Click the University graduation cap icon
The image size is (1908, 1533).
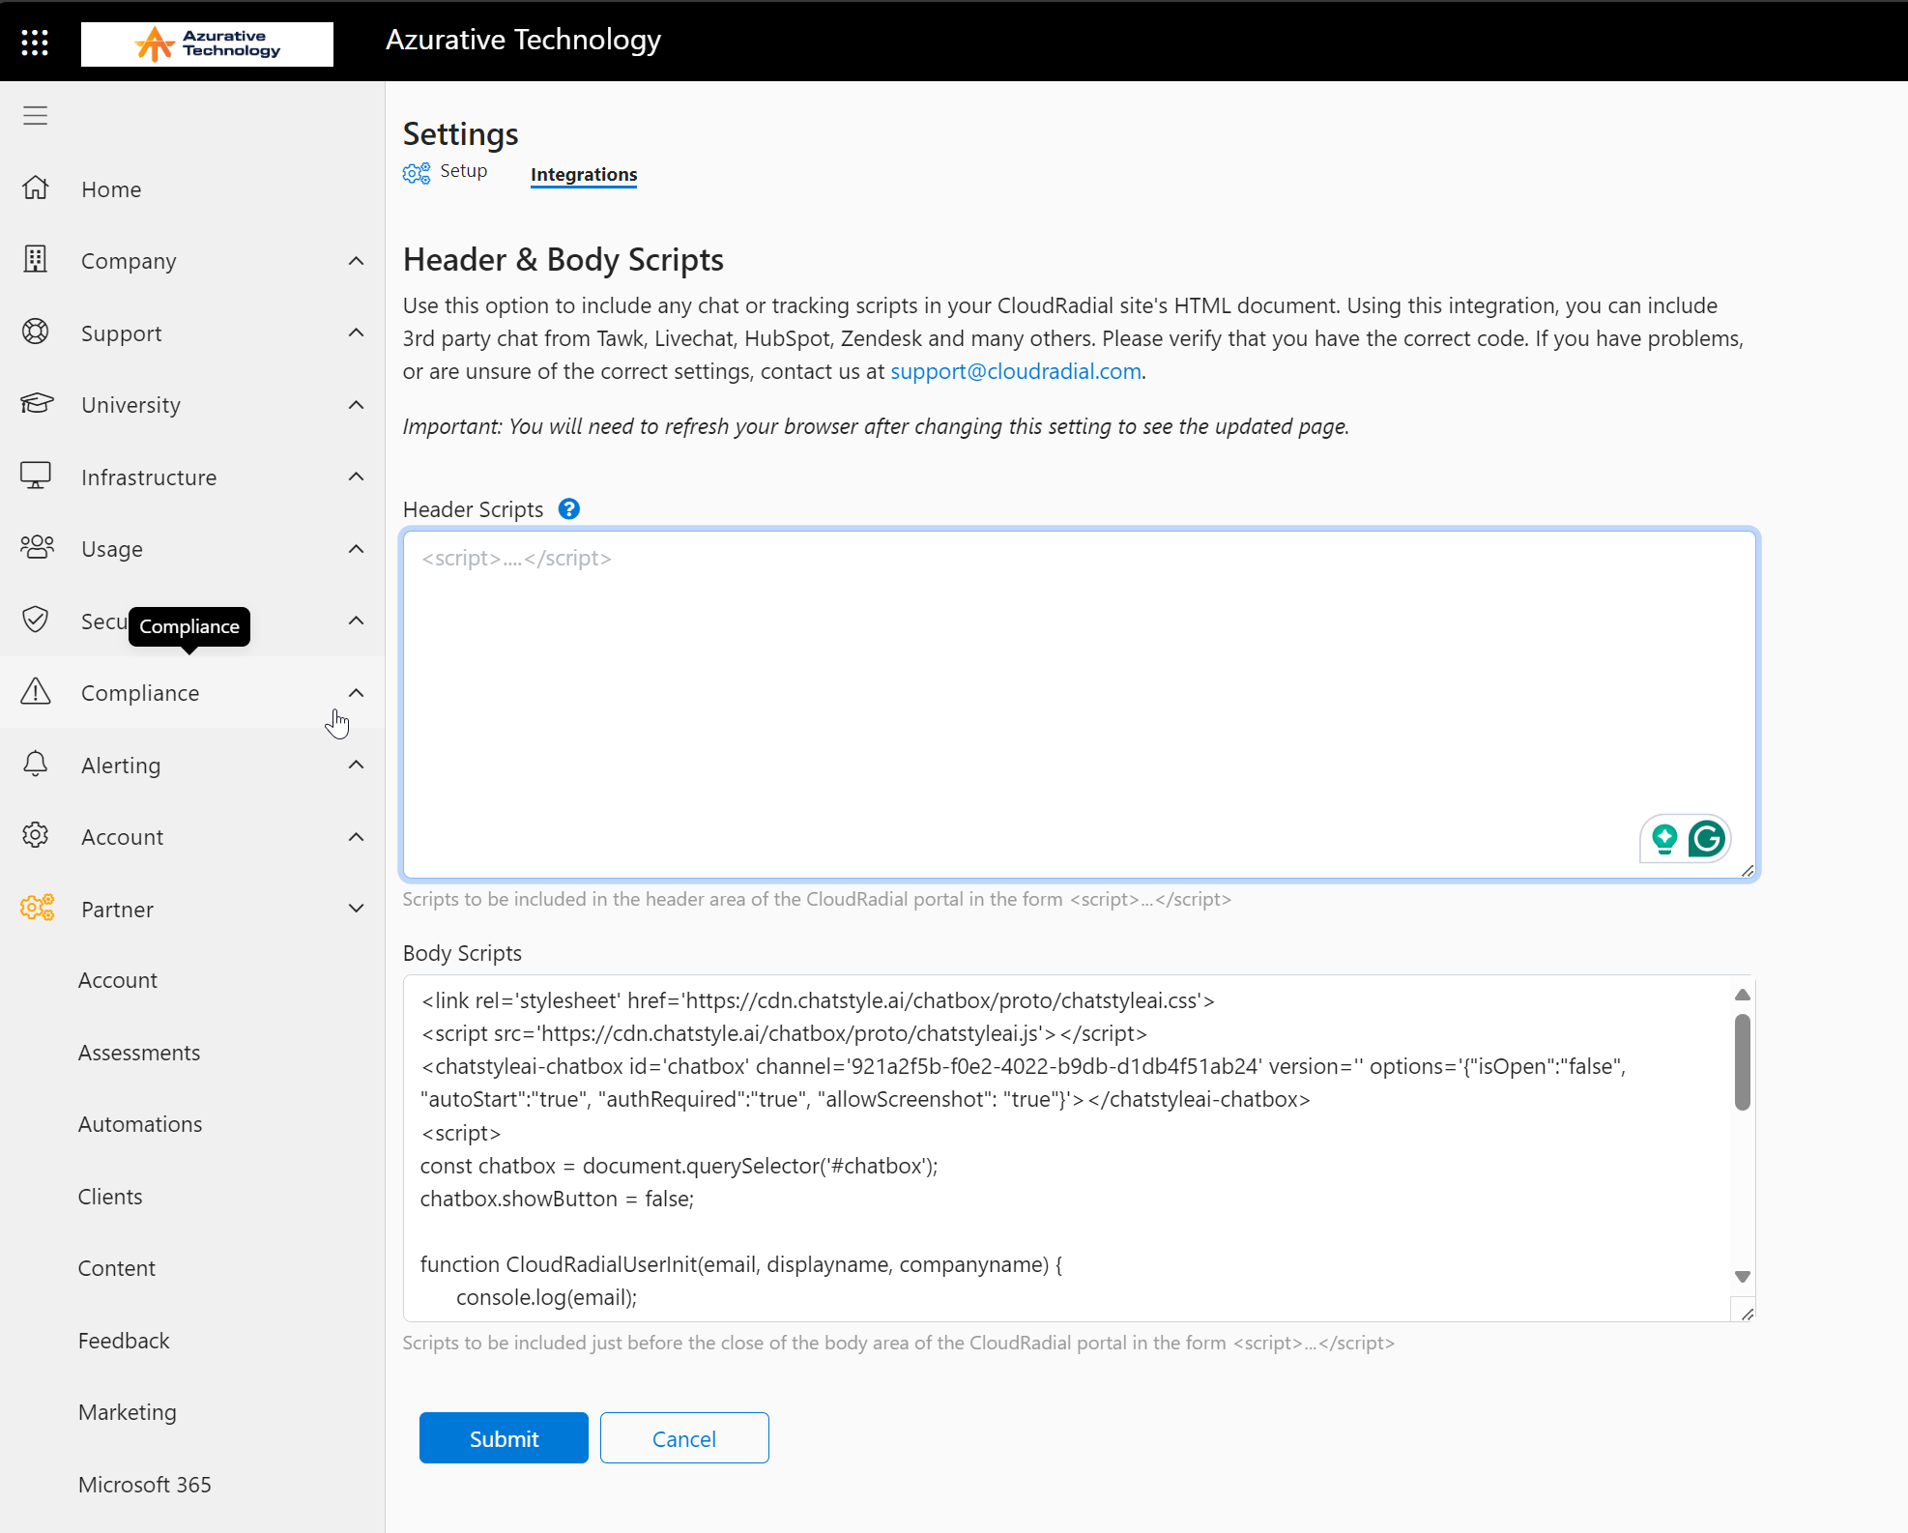coord(36,403)
